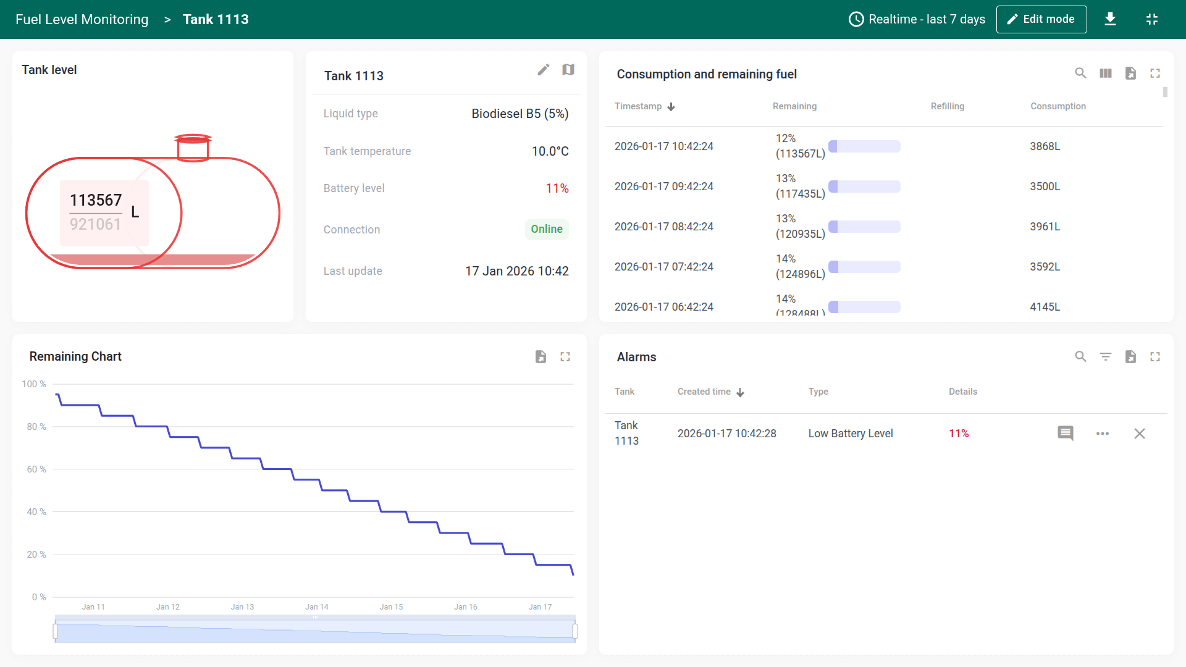Expand Remaining Chart to fullscreen
Image resolution: width=1186 pixels, height=667 pixels.
tap(565, 357)
